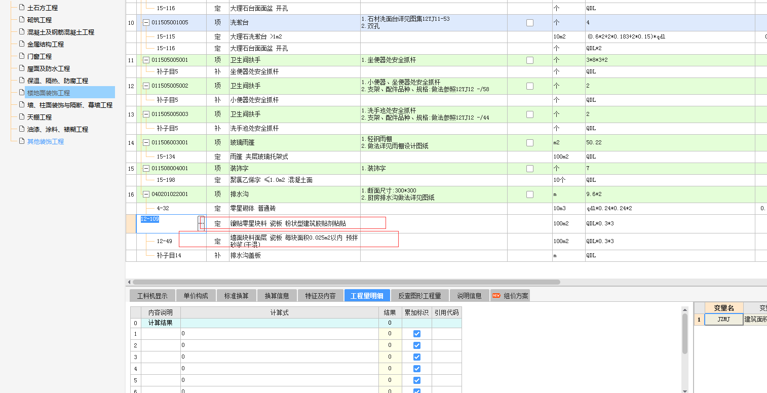Click the 计算式 column header
Screen dimensions: 767x393
(279, 312)
